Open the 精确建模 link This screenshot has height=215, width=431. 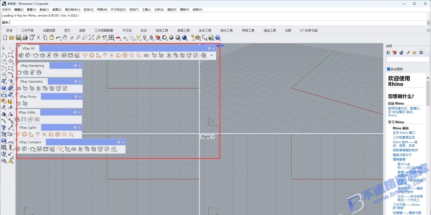(399, 159)
